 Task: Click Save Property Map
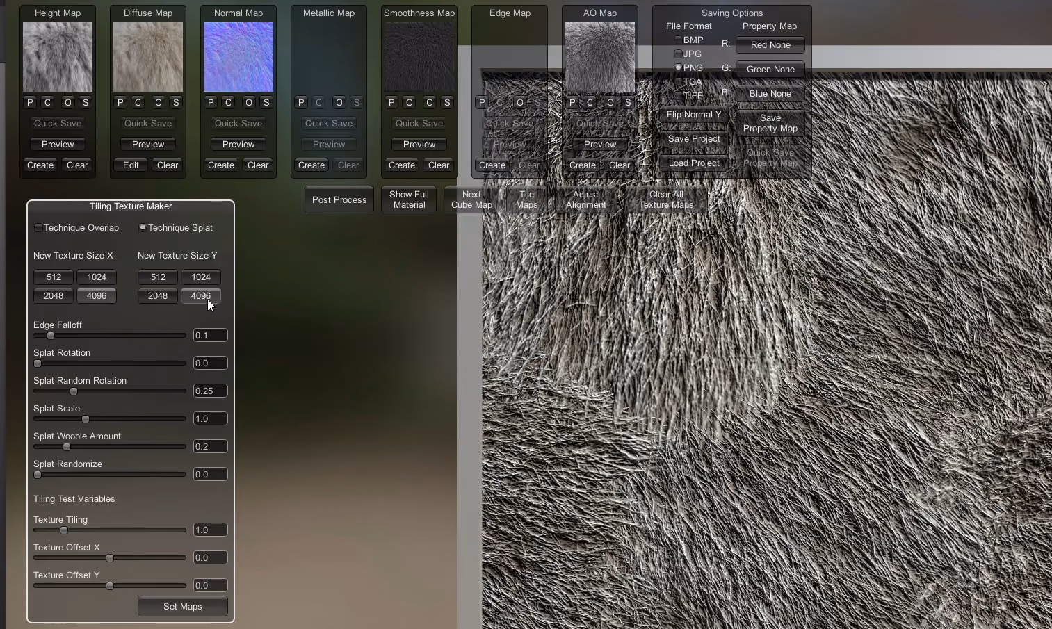[770, 124]
